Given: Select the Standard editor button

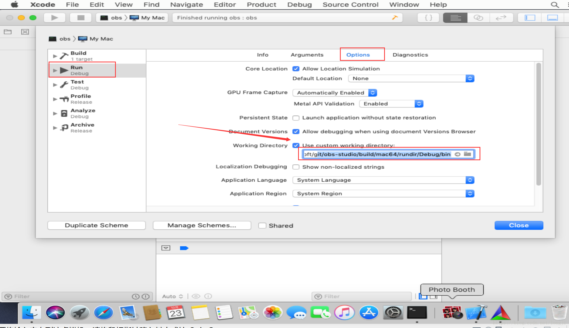Looking at the screenshot, I should [455, 18].
